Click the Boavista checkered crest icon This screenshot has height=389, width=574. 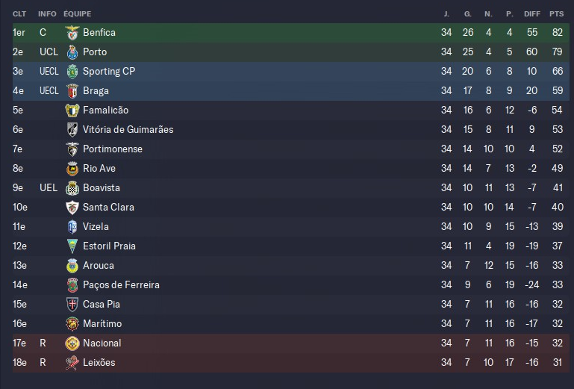pyautogui.click(x=72, y=188)
